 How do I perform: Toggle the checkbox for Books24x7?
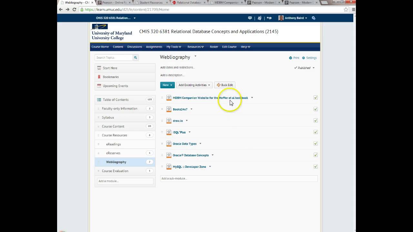coord(316,109)
